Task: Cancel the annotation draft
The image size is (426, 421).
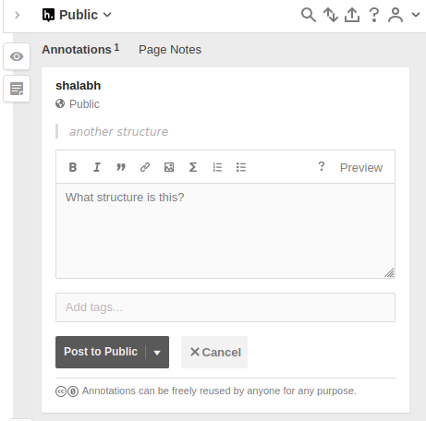Action: click(x=214, y=352)
